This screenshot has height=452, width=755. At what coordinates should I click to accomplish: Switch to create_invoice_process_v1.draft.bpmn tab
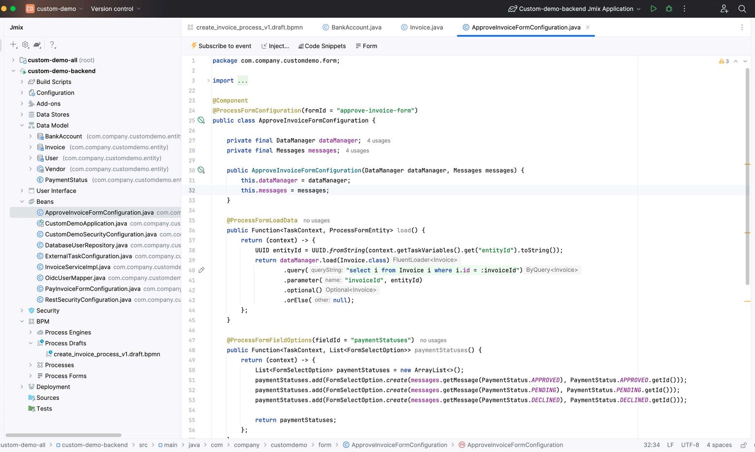point(245,28)
